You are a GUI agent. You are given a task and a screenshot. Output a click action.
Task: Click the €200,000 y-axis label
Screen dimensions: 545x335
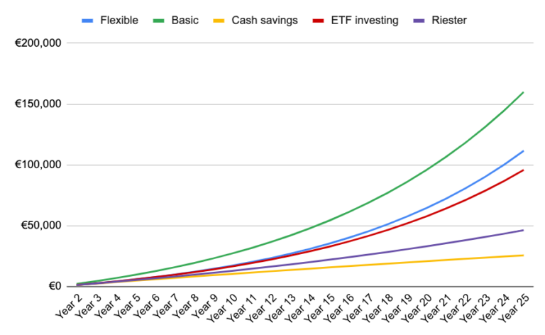click(39, 43)
